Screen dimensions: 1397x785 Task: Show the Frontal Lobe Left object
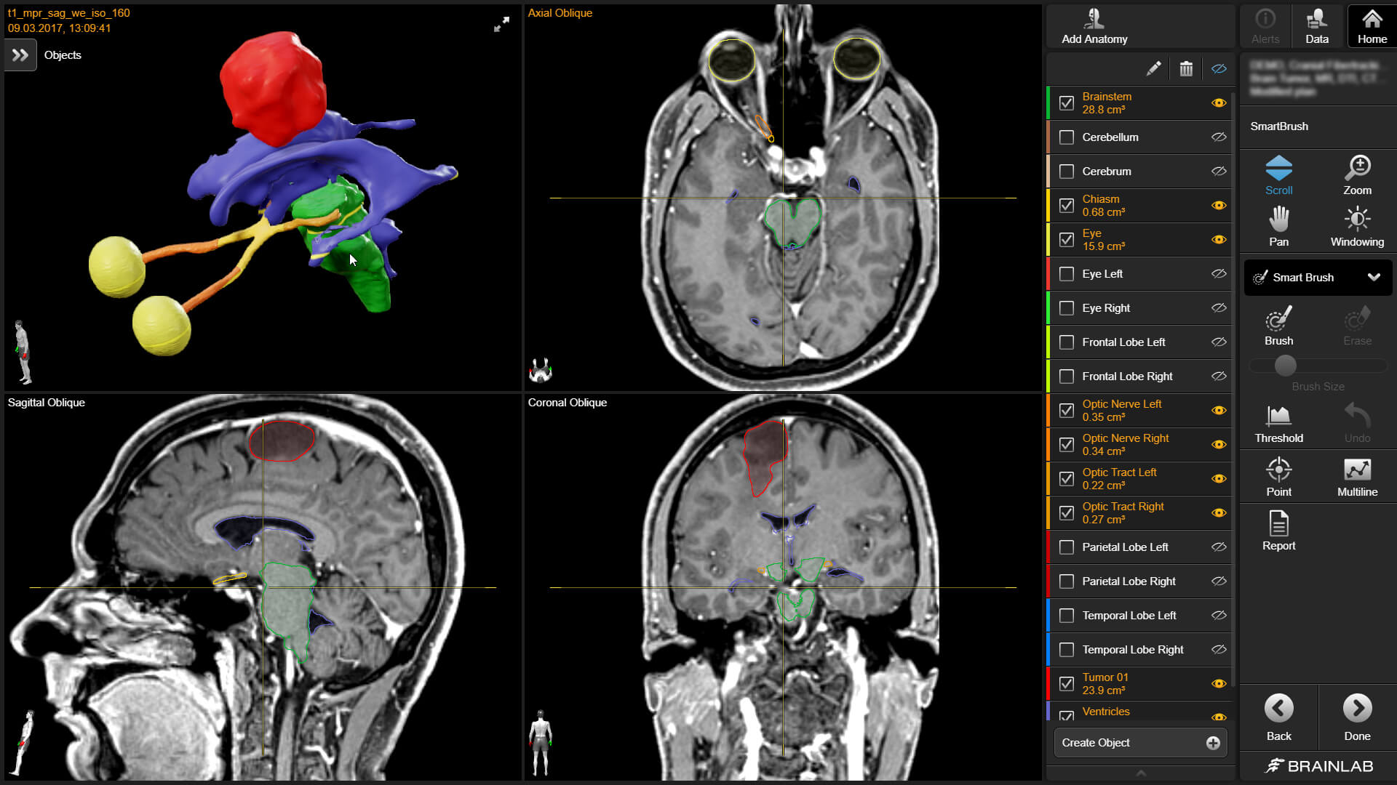(x=1219, y=342)
